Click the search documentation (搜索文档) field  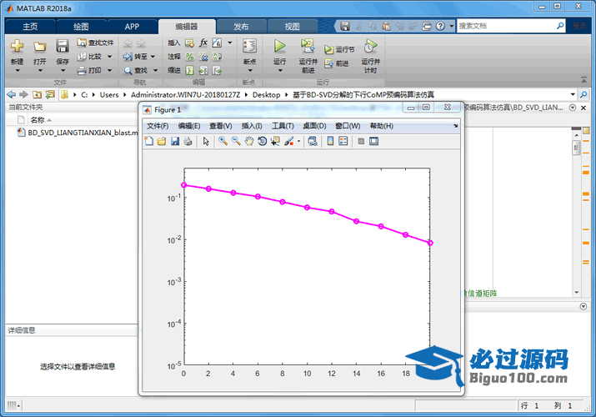(x=511, y=26)
